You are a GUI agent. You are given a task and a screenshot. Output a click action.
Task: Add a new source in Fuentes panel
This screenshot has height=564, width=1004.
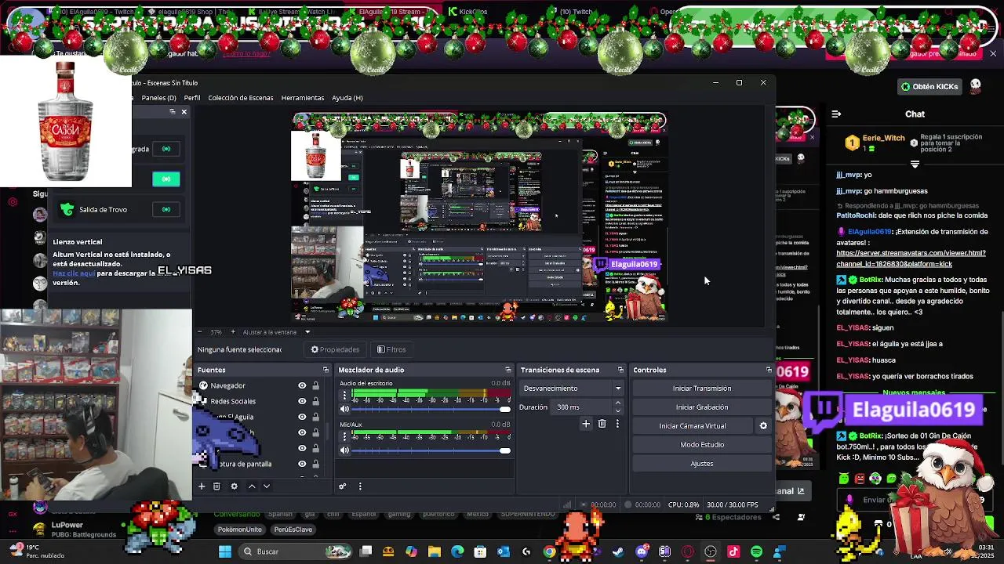[x=202, y=486]
